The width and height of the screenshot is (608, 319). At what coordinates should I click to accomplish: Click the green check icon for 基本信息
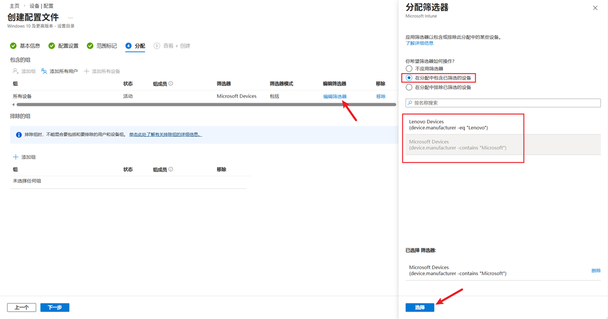click(x=13, y=46)
